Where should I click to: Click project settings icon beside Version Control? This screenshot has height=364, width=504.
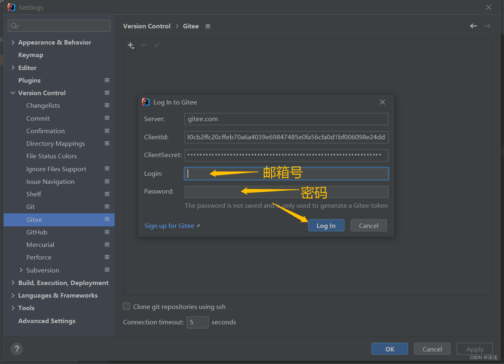[x=107, y=93]
